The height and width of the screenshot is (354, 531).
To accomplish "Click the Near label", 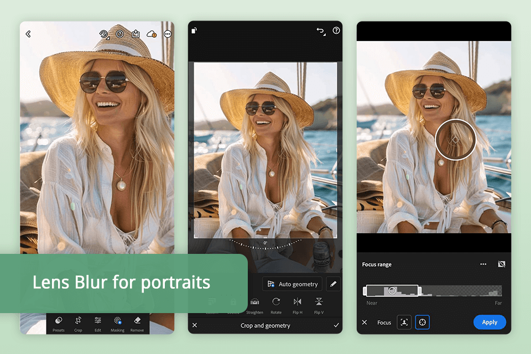I will (x=372, y=303).
